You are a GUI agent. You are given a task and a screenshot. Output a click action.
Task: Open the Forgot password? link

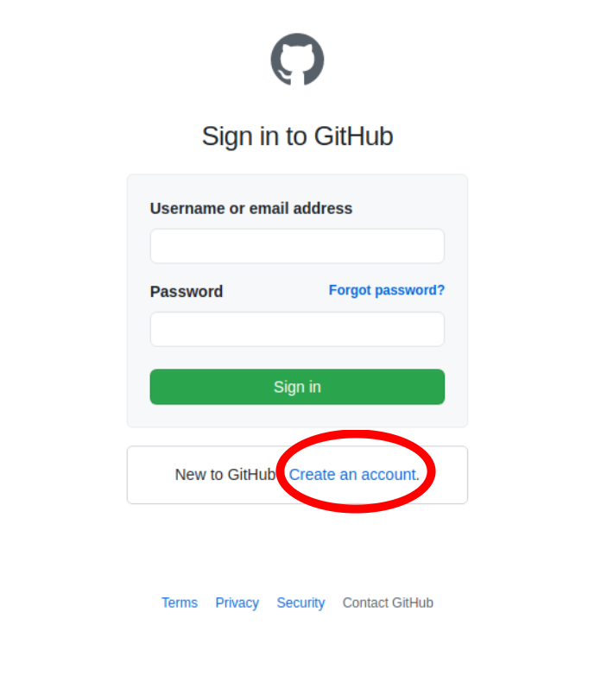click(387, 290)
